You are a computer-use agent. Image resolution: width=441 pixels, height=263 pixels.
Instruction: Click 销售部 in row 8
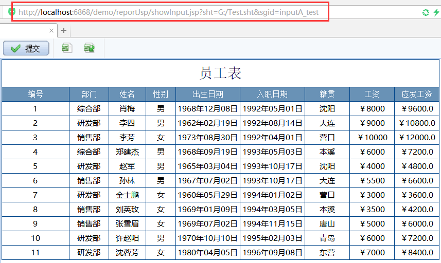[x=89, y=210]
